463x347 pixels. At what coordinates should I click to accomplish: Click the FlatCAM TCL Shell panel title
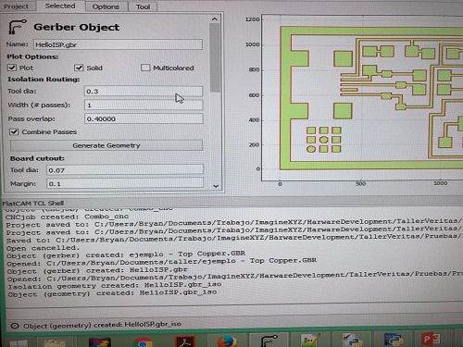pos(33,203)
